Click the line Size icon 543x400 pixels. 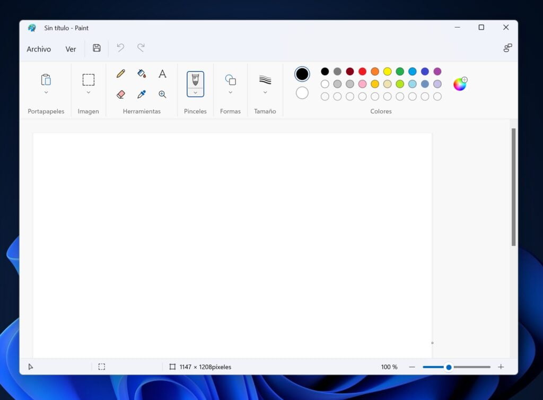[x=265, y=80]
